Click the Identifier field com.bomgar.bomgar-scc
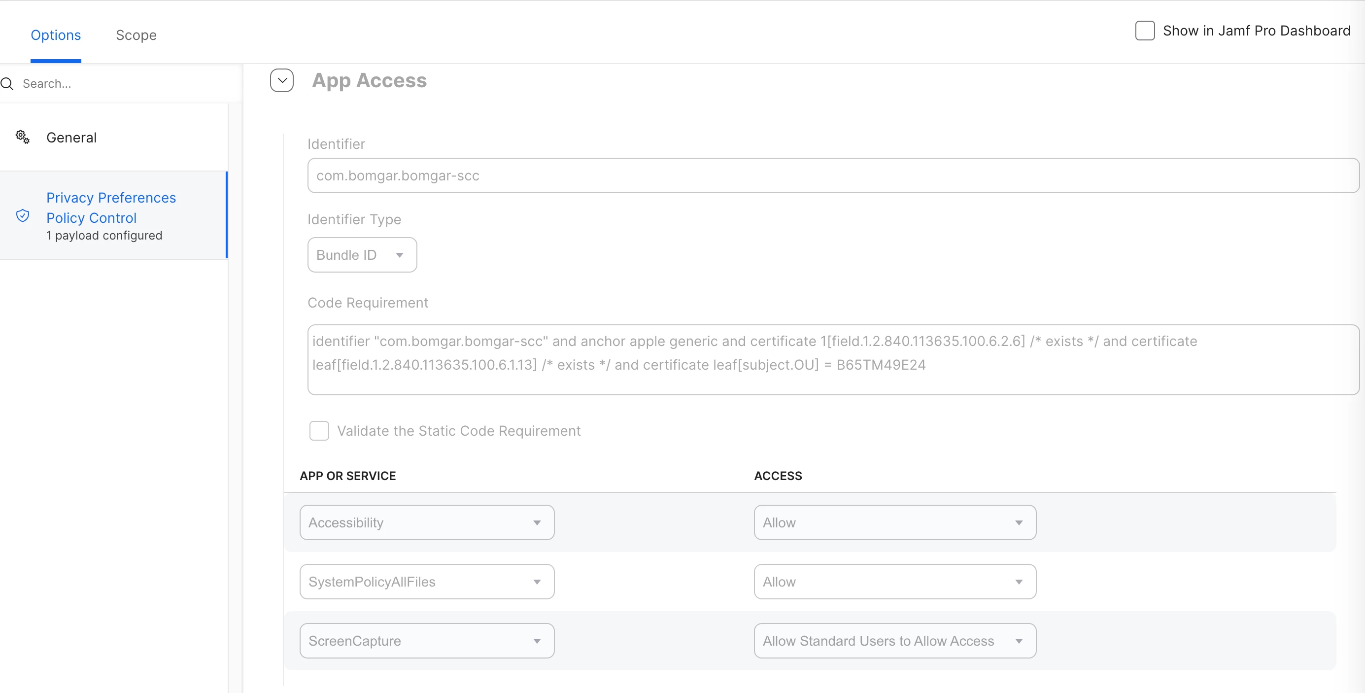1365x693 pixels. 833,175
